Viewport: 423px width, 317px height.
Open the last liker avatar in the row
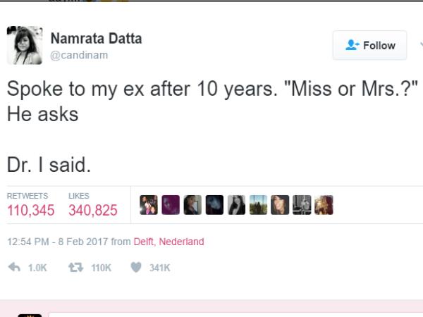[x=324, y=205]
